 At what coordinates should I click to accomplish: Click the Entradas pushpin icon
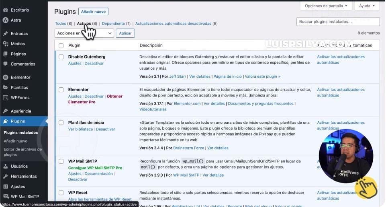pyautogui.click(x=5, y=34)
